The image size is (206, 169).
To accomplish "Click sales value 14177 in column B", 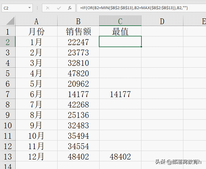I will [x=78, y=94].
